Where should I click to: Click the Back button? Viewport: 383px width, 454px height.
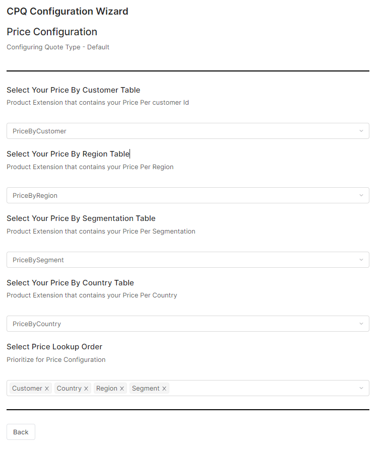pos(21,432)
